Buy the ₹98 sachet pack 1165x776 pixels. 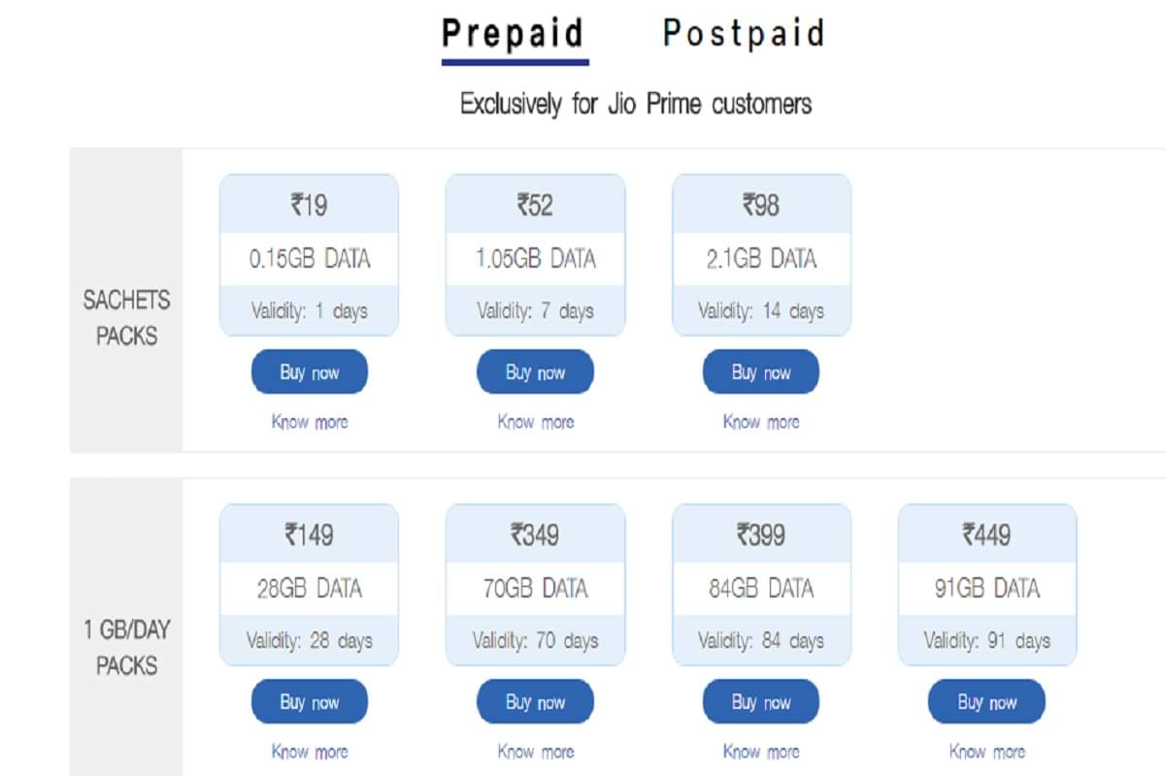coord(761,372)
